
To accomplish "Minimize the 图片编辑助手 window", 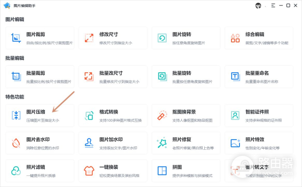I will click(281, 6).
